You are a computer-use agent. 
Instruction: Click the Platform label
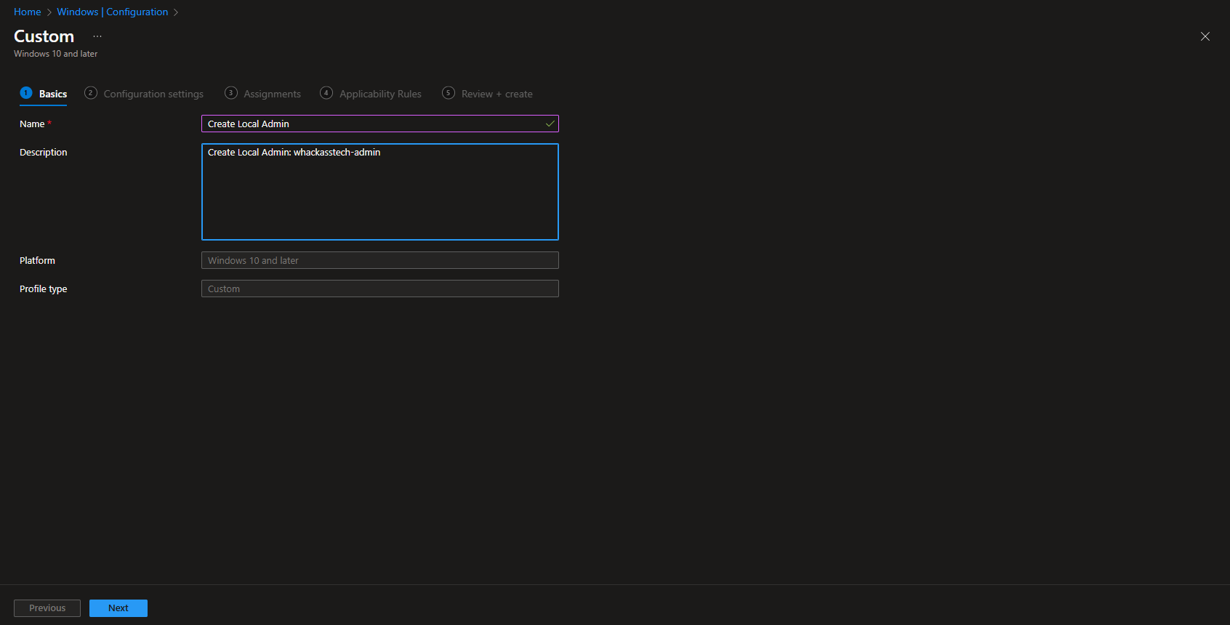tap(37, 261)
